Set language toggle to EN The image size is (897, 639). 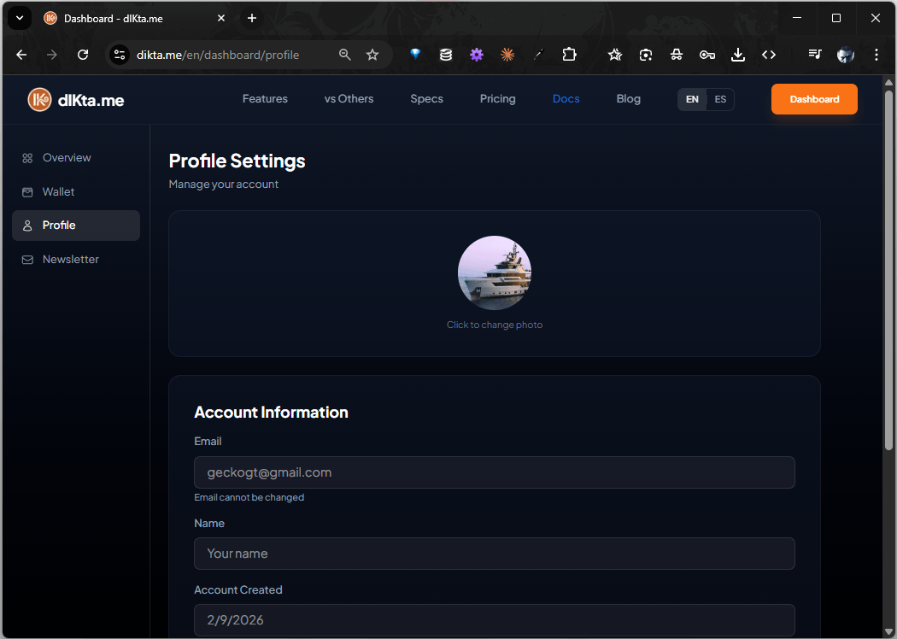[692, 99]
